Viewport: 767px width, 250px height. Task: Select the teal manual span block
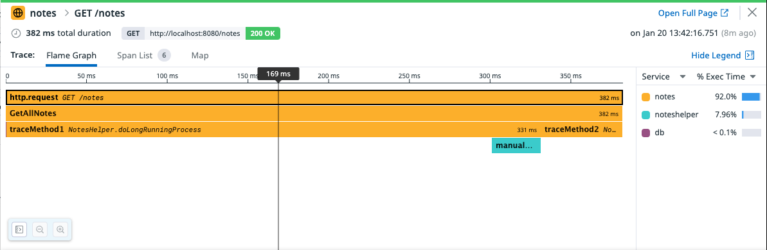point(516,146)
